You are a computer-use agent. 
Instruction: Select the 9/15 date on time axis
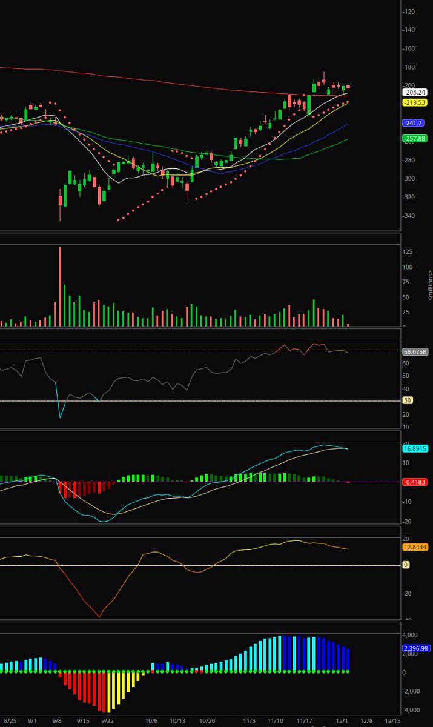pyautogui.click(x=83, y=722)
